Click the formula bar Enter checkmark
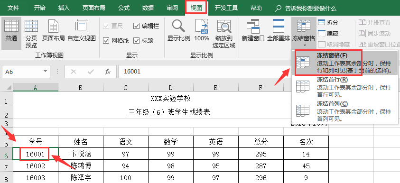Image resolution: width=400 pixels, height=183 pixels. pyautogui.click(x=91, y=72)
